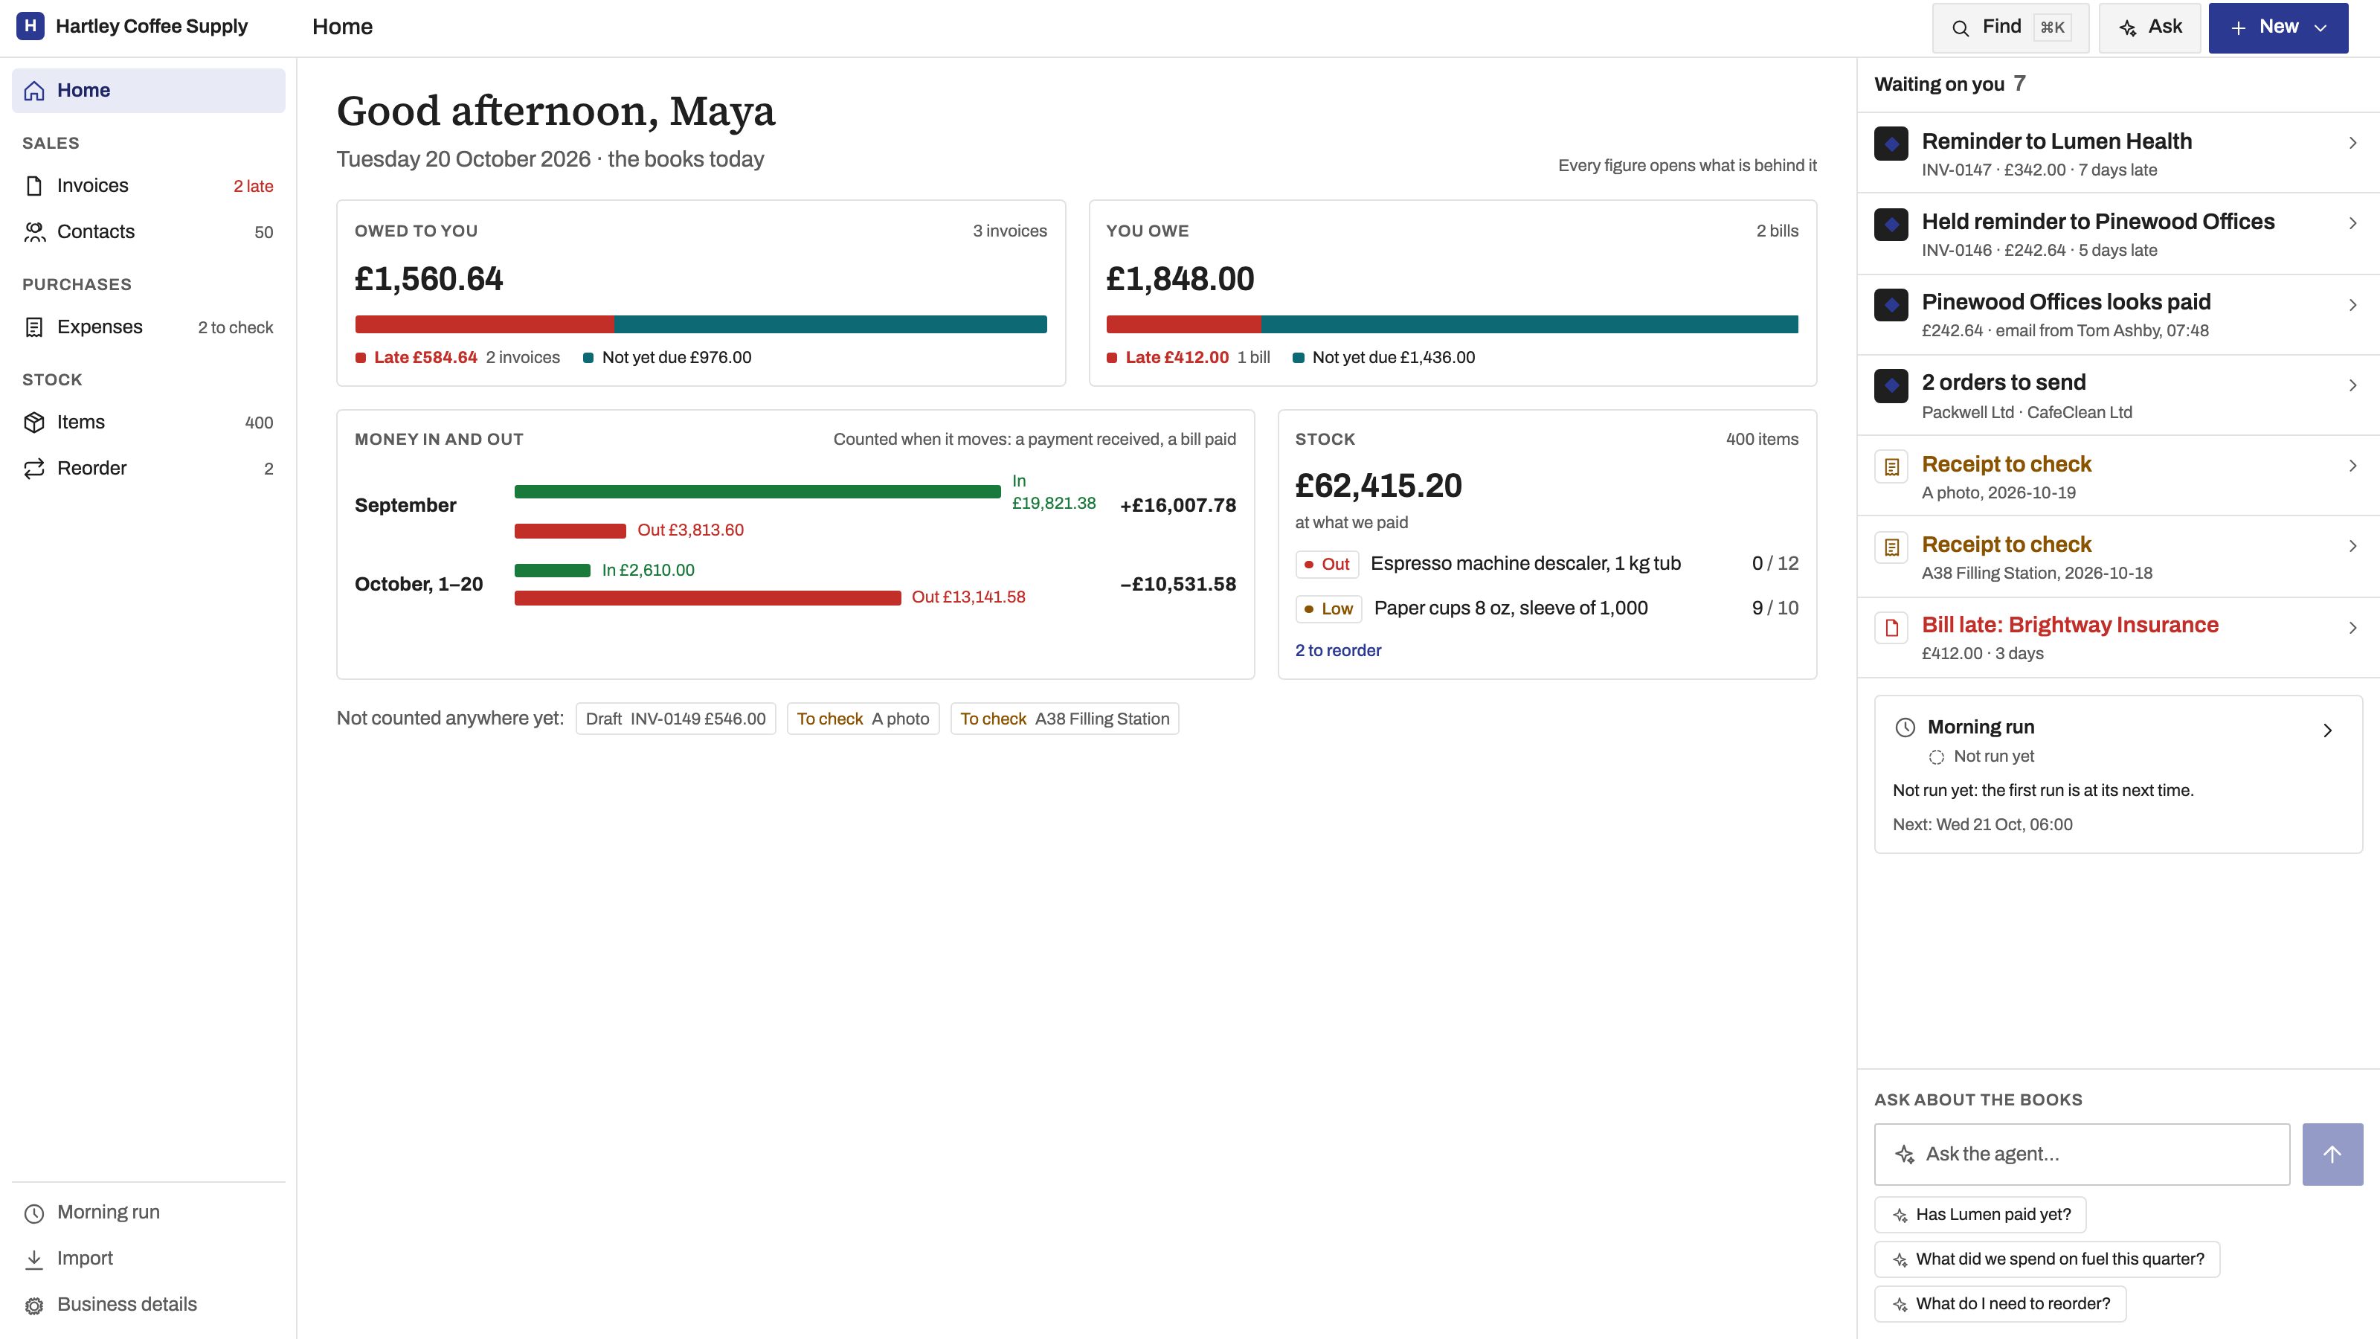
Task: Expand the New dropdown button
Action: [x=2277, y=28]
